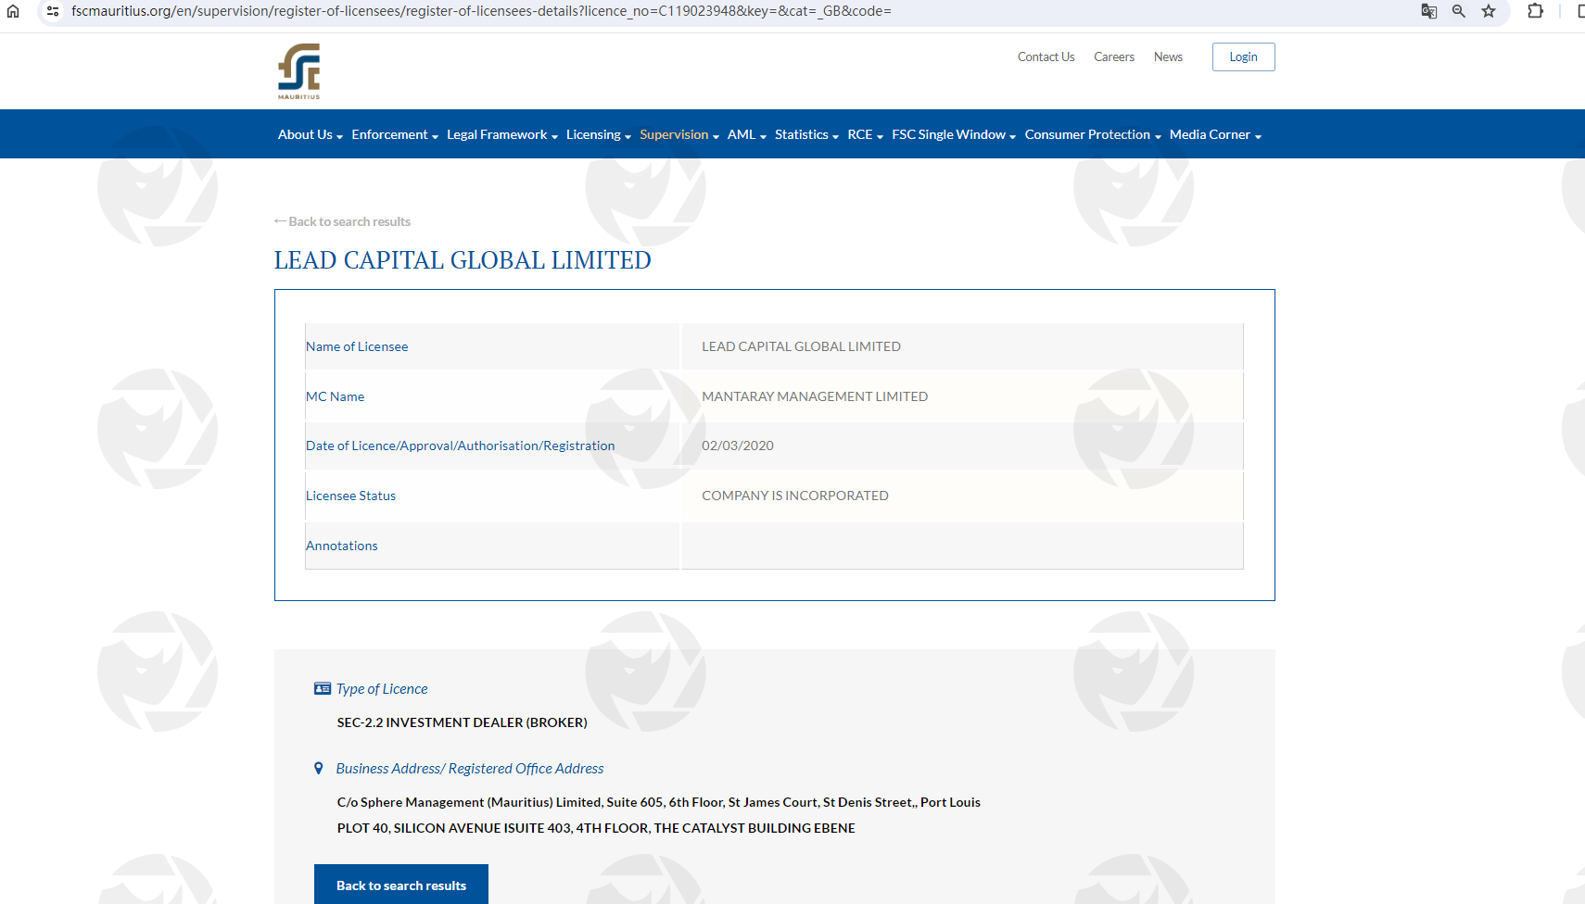This screenshot has height=904, width=1585.
Task: Open the zoom magnifier icon
Action: click(1458, 11)
